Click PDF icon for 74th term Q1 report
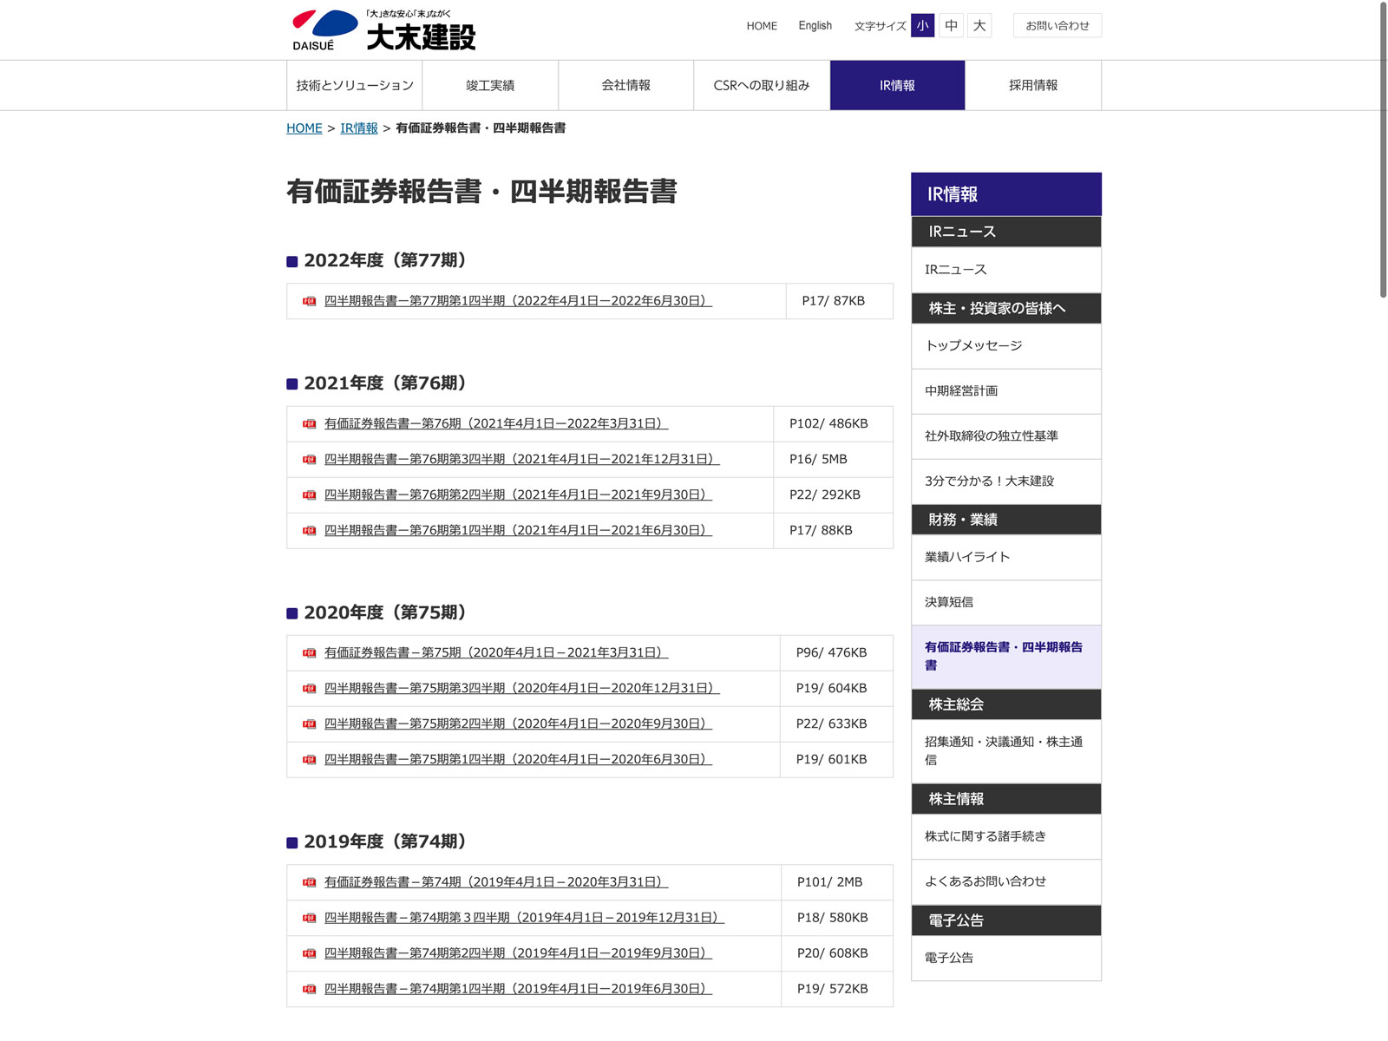The width and height of the screenshot is (1388, 1041). click(309, 989)
